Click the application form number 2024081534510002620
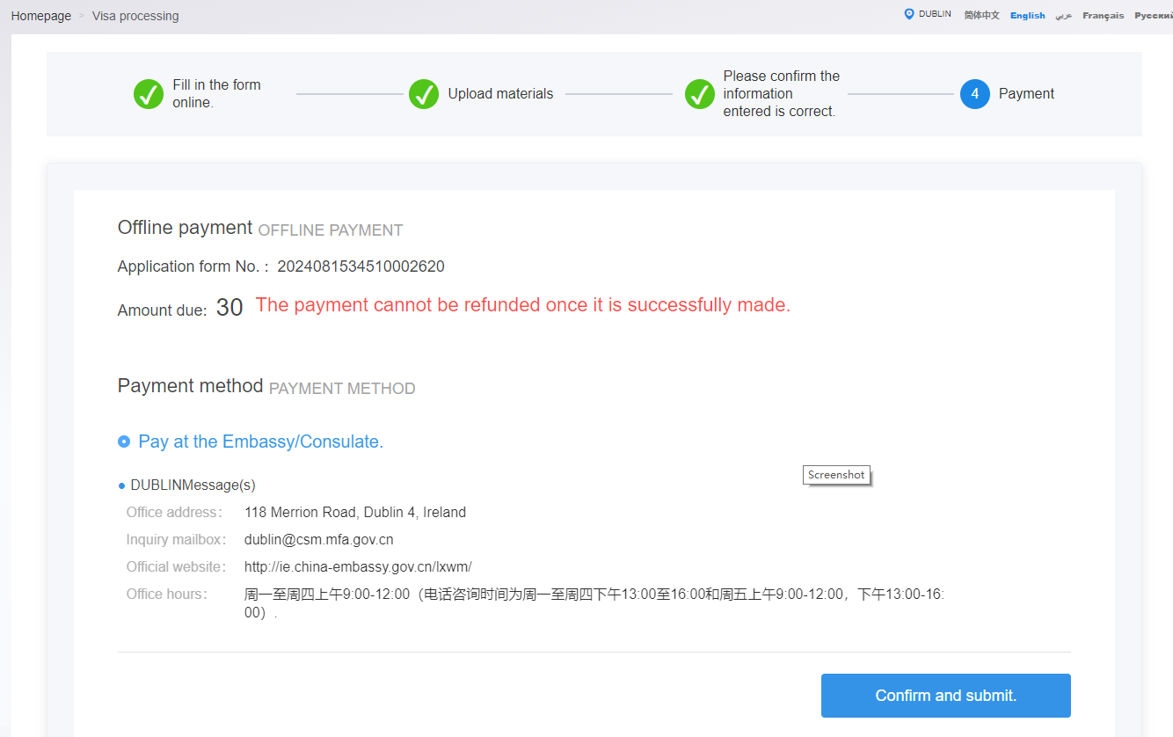The image size is (1173, 737). [x=361, y=266]
